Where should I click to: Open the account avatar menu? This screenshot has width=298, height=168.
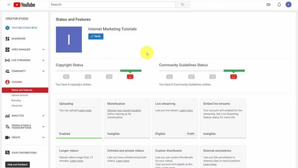[x=288, y=5]
